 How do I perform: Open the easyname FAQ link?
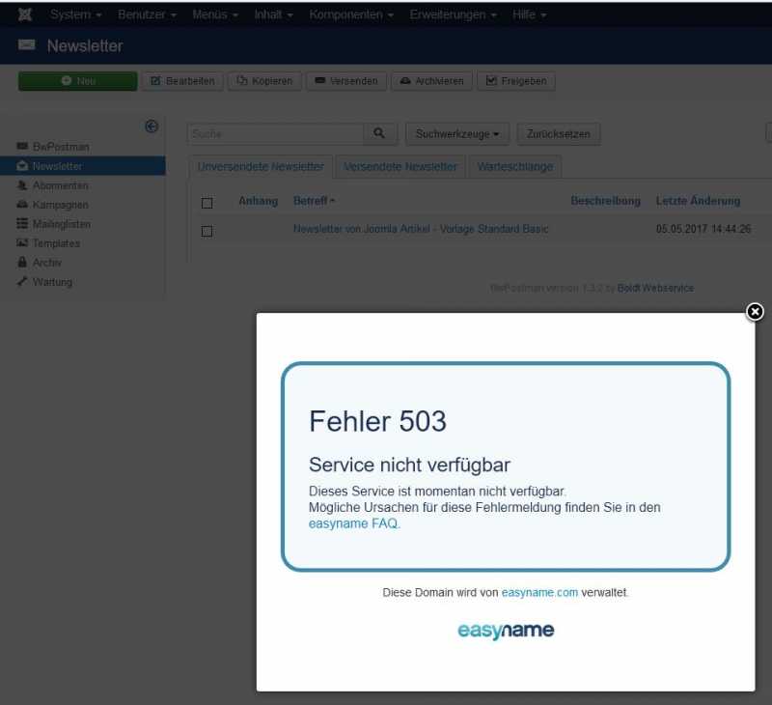click(x=353, y=523)
